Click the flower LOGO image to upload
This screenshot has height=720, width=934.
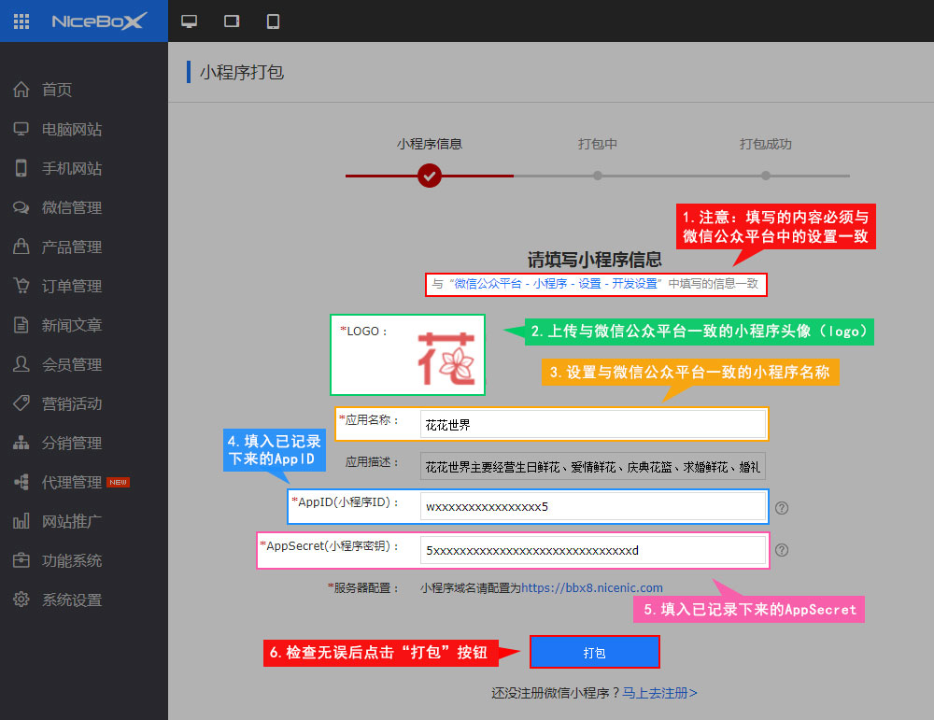[x=446, y=358]
